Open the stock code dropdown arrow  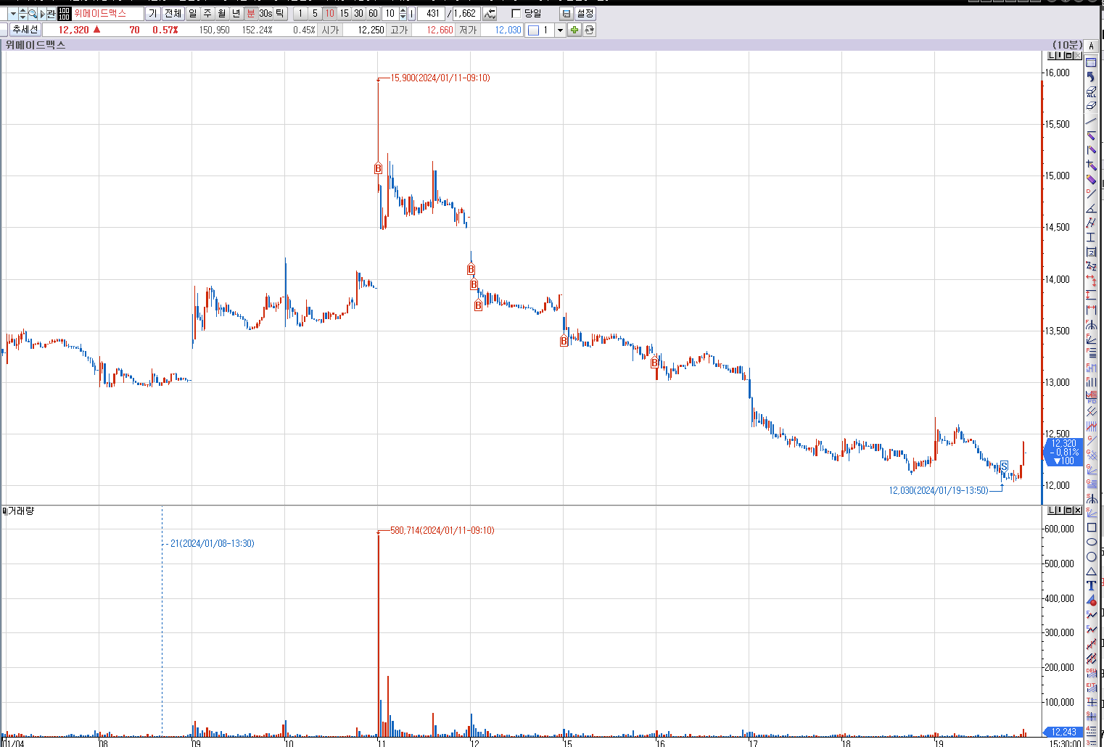click(13, 14)
